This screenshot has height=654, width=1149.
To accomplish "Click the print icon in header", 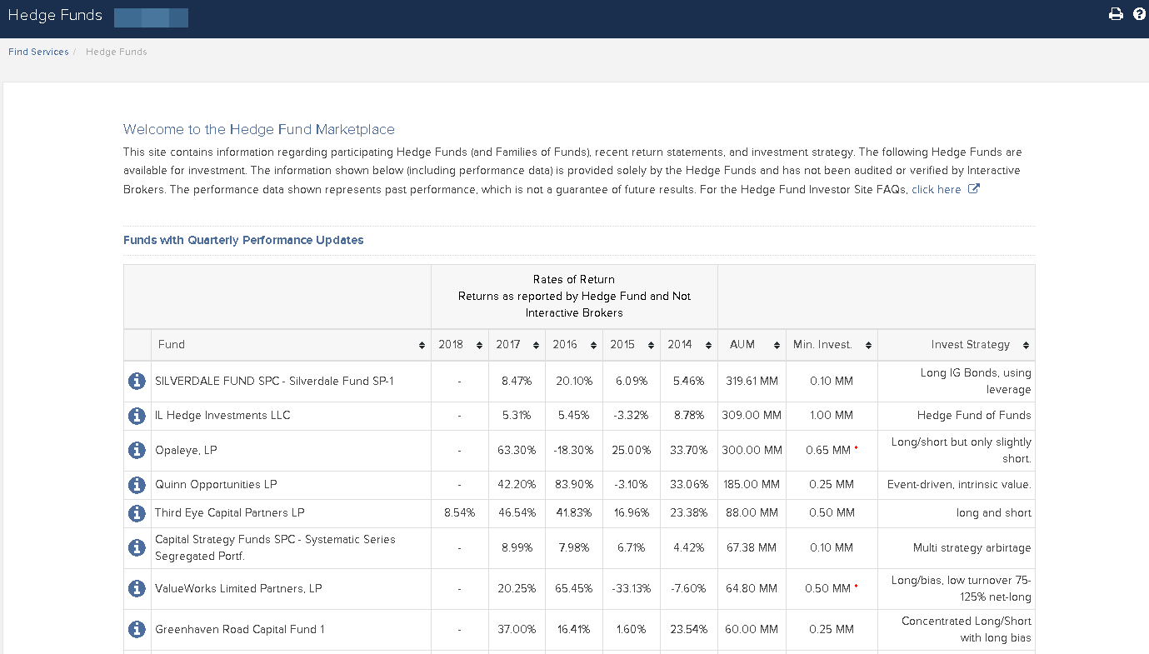I will click(x=1116, y=14).
